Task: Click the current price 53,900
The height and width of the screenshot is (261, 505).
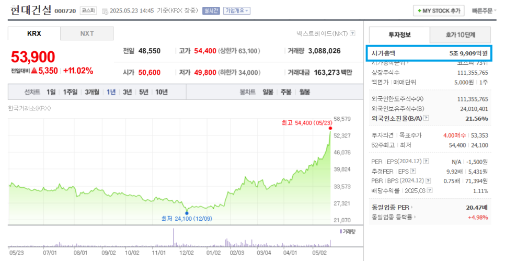Action: [33, 57]
